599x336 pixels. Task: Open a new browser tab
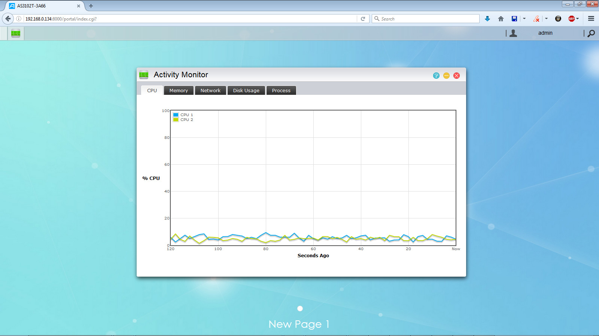coord(91,6)
